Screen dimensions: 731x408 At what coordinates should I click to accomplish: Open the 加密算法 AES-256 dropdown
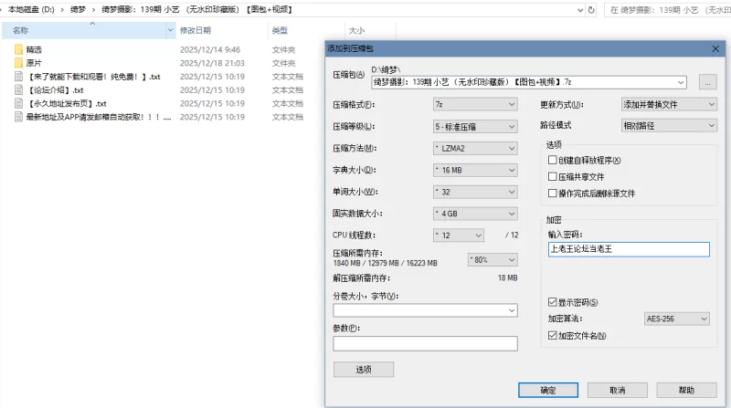click(677, 319)
